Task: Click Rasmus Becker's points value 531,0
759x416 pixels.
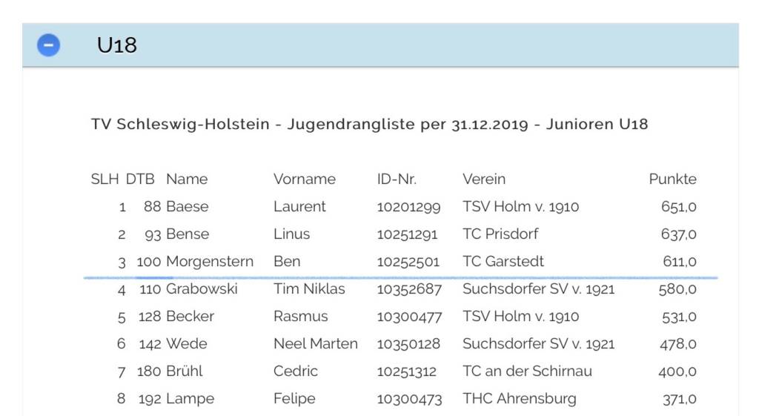Action: [x=679, y=317]
